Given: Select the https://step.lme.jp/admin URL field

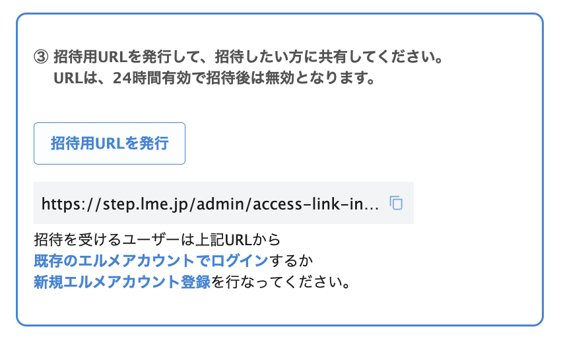Looking at the screenshot, I should 210,204.
